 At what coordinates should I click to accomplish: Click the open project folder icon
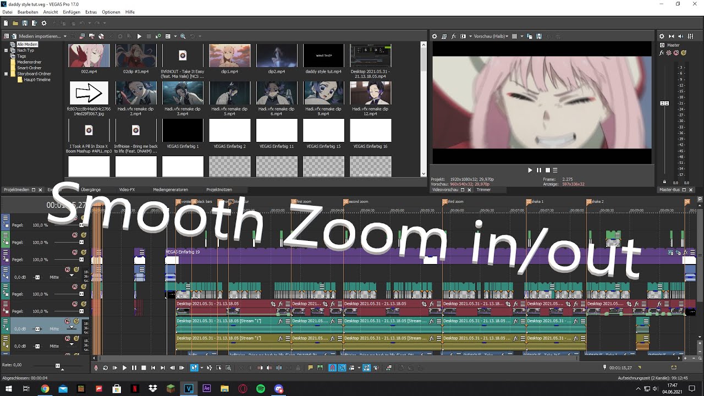[15, 23]
